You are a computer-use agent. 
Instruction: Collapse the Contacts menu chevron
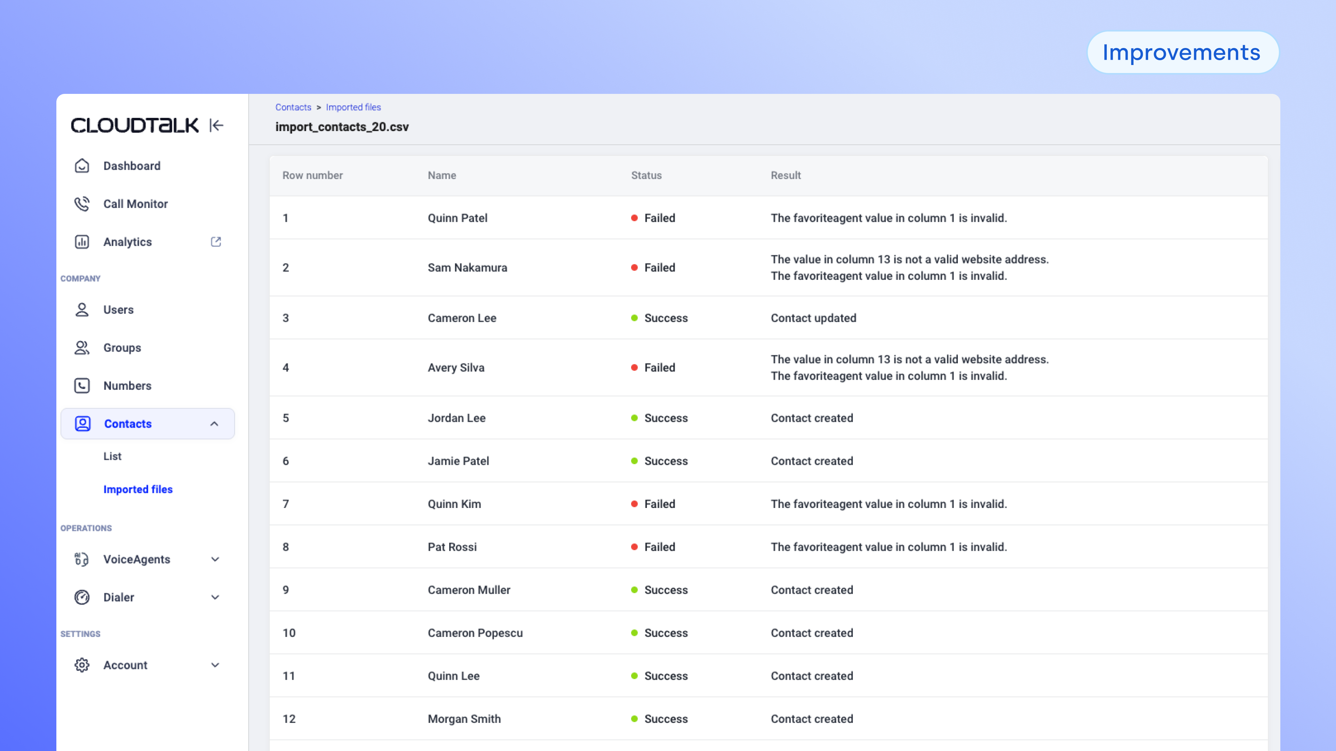pyautogui.click(x=214, y=424)
